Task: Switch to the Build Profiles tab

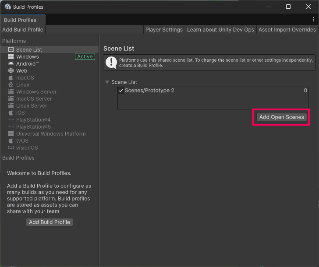Action: pyautogui.click(x=20, y=20)
